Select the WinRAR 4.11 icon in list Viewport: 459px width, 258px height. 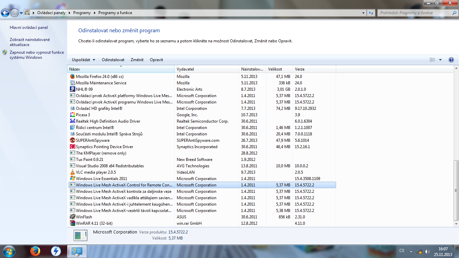(x=72, y=223)
